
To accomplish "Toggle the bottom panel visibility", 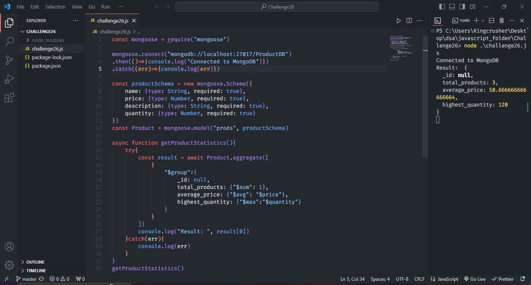I will (452, 7).
